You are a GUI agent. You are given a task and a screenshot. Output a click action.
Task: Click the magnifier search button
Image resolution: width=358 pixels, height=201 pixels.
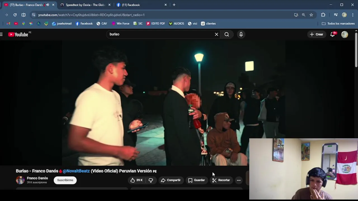[x=227, y=34]
